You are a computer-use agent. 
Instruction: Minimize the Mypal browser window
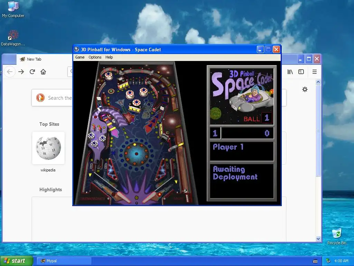pyautogui.click(x=300, y=59)
